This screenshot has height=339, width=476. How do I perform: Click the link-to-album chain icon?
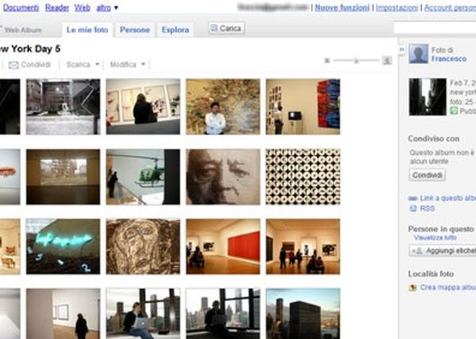click(413, 198)
